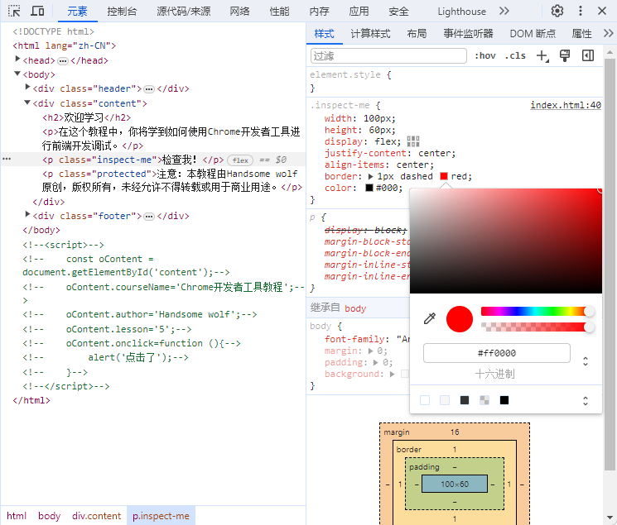This screenshot has width=617, height=525.
Task: Expand body padding shorthand triangle
Action: tap(376, 362)
